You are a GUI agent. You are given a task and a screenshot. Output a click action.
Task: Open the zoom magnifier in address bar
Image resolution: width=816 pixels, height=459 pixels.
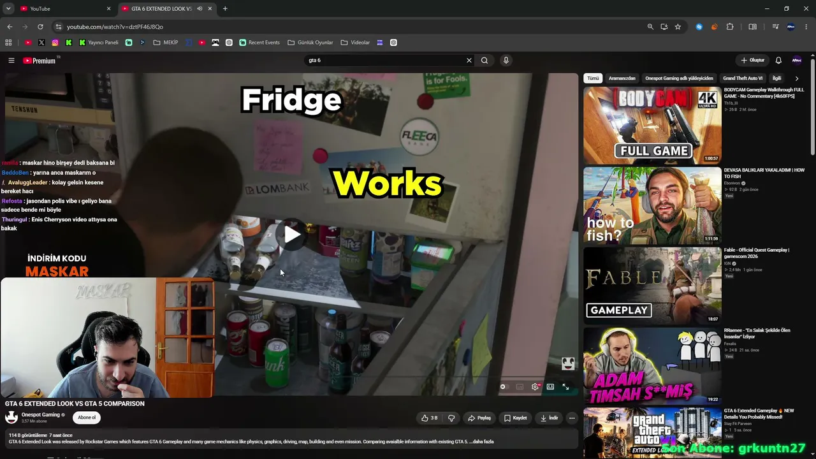click(x=650, y=27)
